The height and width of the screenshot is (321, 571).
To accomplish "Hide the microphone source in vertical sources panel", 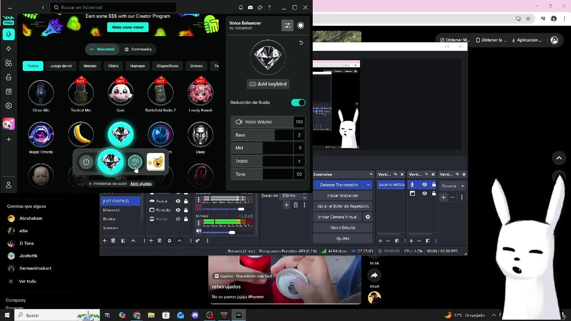I will [425, 185].
